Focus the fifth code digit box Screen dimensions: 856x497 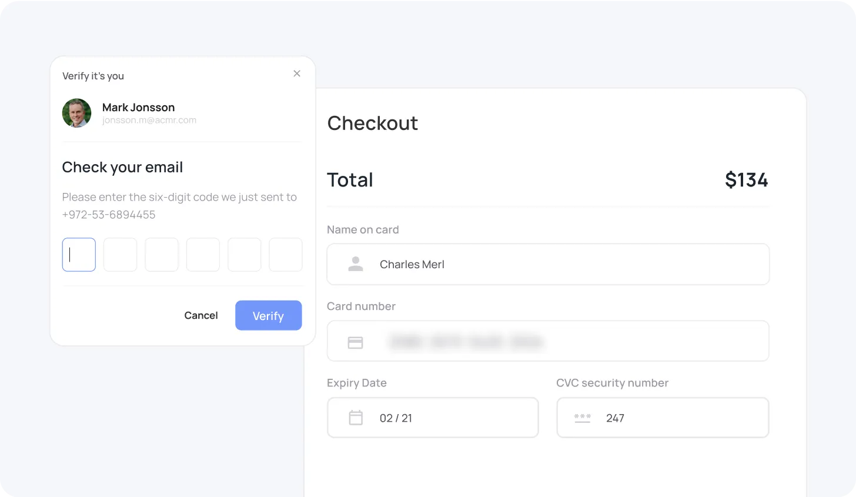click(244, 255)
